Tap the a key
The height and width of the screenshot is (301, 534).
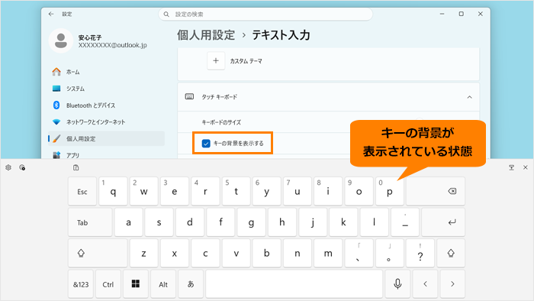click(128, 222)
